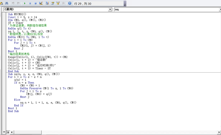Open toolbar options arrow at toolbar end
Viewport: 221px width, 135px height.
click(125, 4)
